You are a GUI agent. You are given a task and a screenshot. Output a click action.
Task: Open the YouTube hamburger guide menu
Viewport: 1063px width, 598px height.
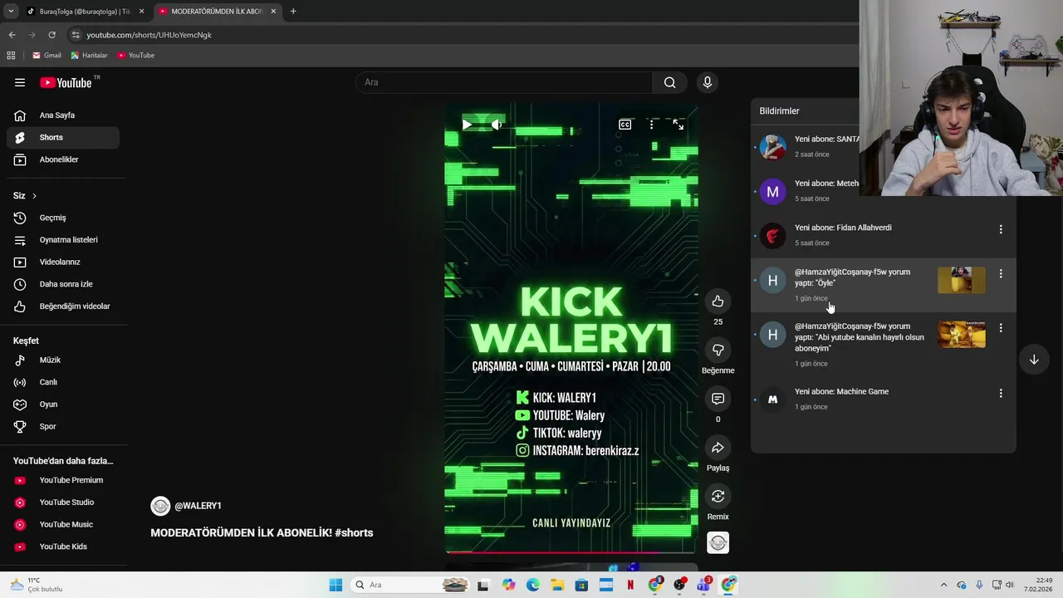coord(20,82)
